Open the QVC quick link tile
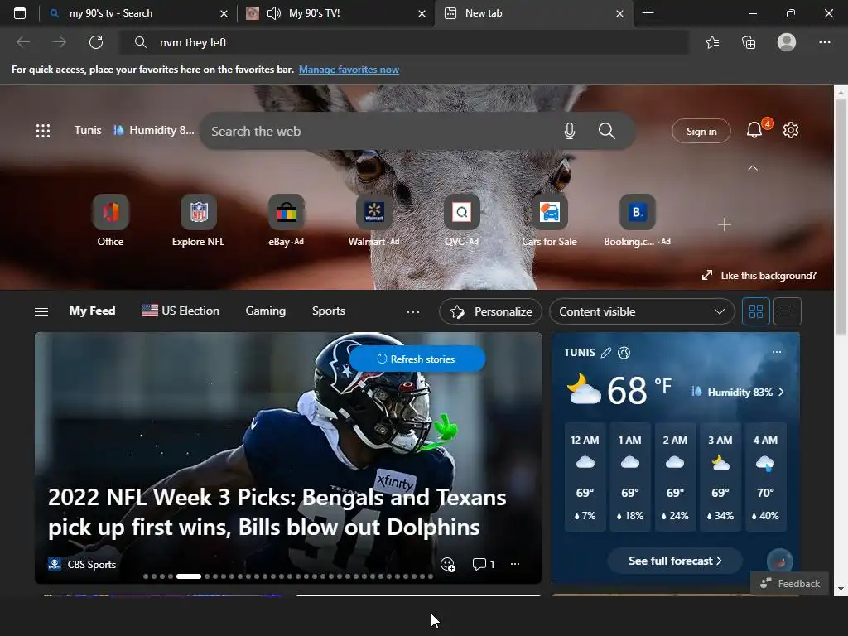Screen dimensions: 848x636 pyautogui.click(x=462, y=220)
